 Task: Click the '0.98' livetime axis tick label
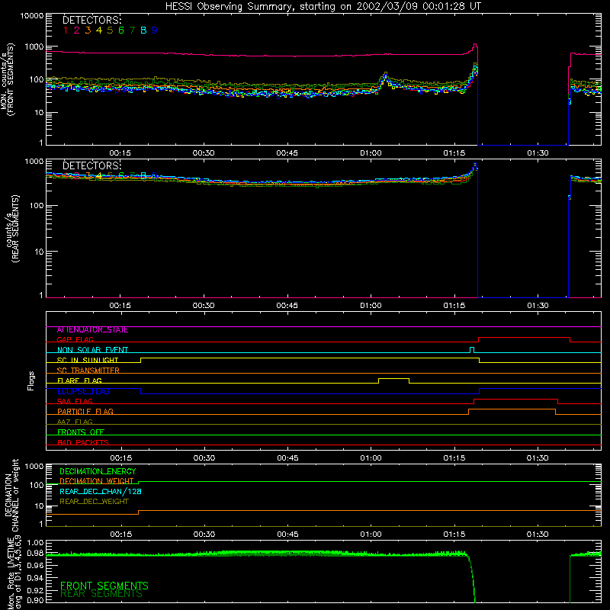(x=35, y=553)
